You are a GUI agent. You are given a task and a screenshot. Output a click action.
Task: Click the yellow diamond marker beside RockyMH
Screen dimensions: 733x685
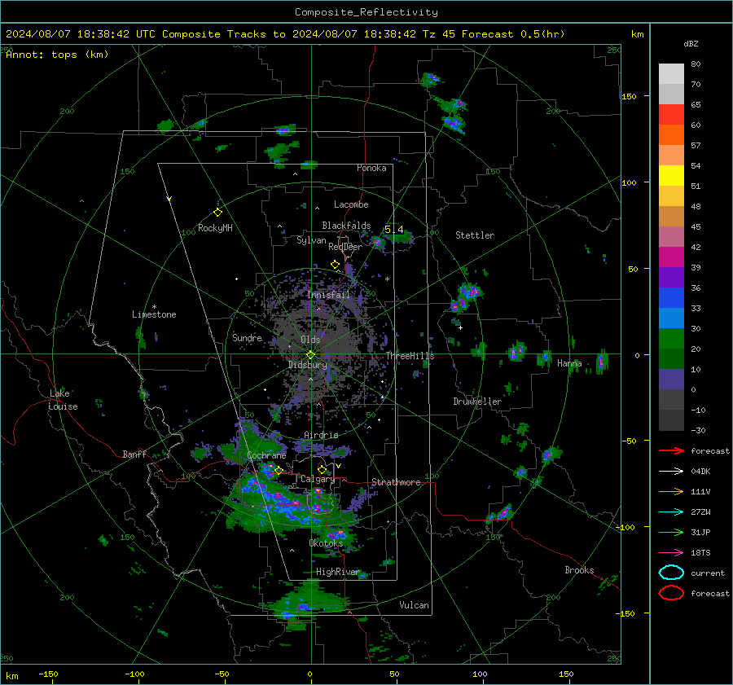[217, 213]
